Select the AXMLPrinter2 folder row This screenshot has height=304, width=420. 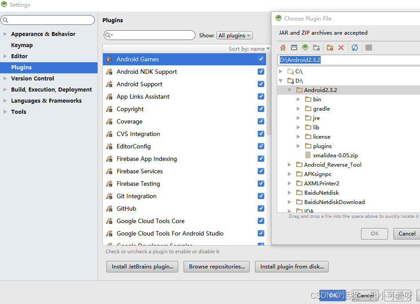[x=349, y=183]
